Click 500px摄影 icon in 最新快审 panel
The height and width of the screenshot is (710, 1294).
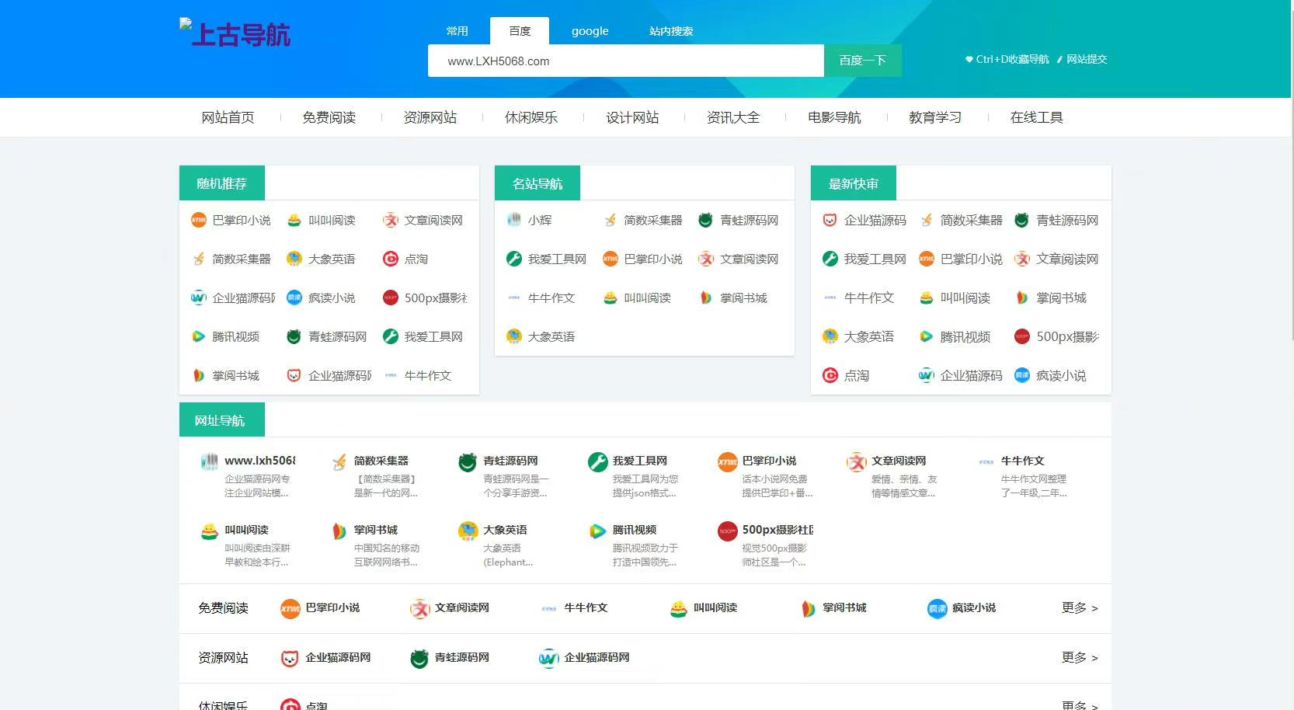click(x=1022, y=336)
